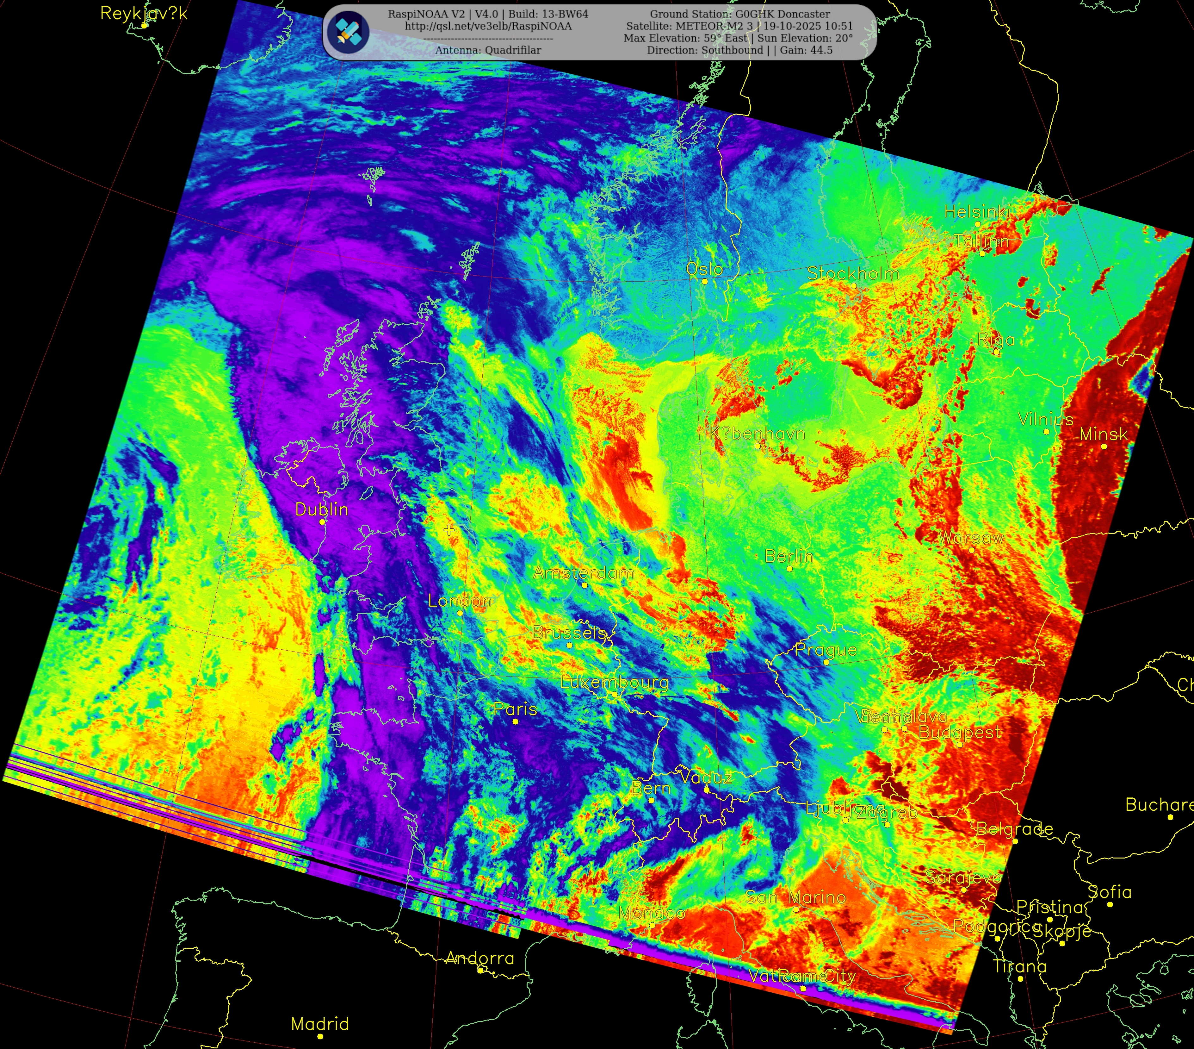Click the London city dot marker
The image size is (1194, 1049).
pyautogui.click(x=460, y=613)
